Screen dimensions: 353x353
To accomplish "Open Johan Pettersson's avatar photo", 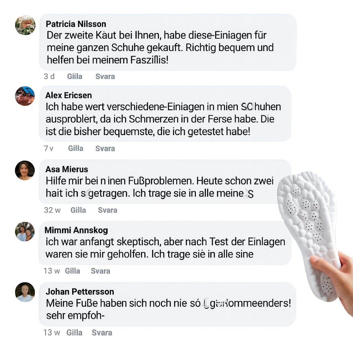I will tap(25, 292).
